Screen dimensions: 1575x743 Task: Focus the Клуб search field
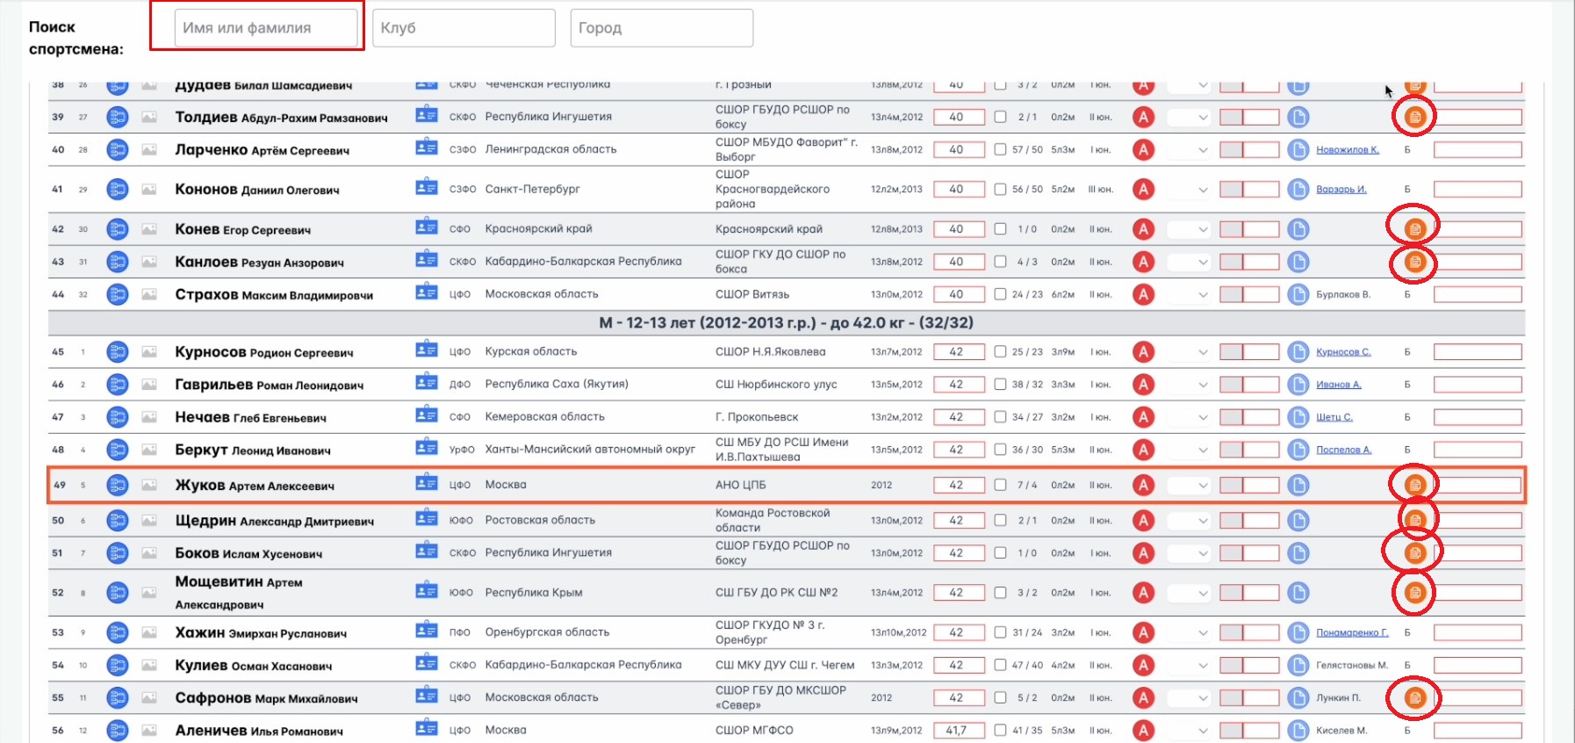pos(464,28)
